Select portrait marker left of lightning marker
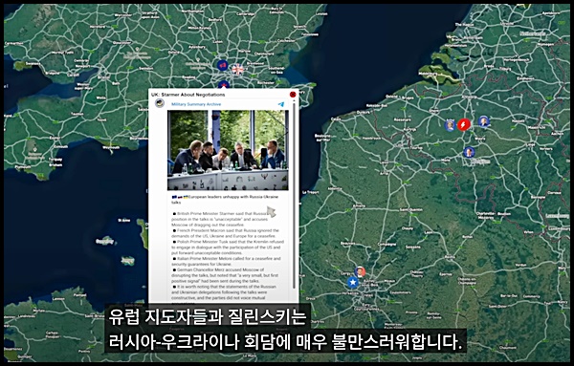574x366 pixels. click(450, 125)
